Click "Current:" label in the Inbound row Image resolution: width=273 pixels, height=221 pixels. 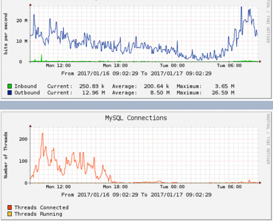60,86
